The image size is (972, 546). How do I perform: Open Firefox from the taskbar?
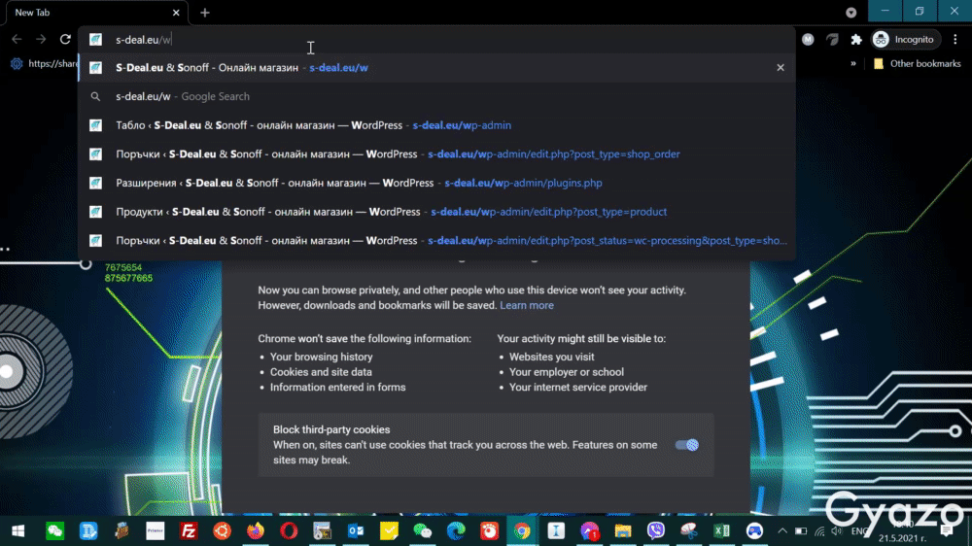[x=256, y=531]
